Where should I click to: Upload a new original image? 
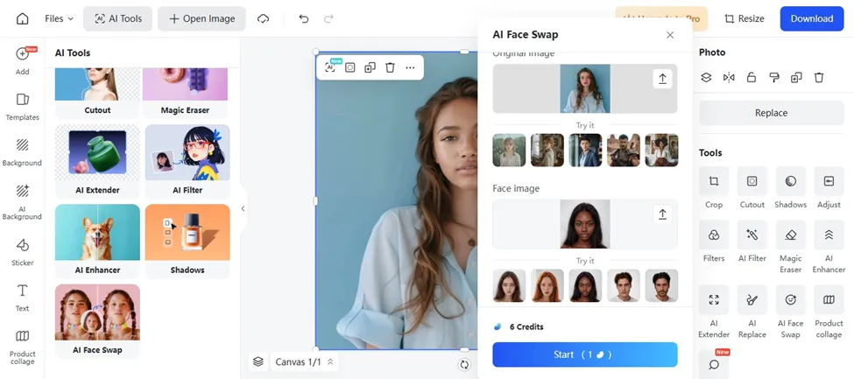coord(662,79)
